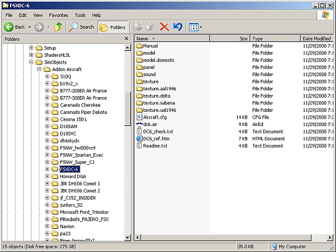336x252 pixels.
Task: Close the Folders pane
Action: pos(126,38)
